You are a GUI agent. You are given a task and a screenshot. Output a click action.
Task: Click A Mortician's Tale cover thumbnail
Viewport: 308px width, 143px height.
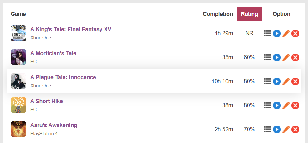tap(18, 57)
